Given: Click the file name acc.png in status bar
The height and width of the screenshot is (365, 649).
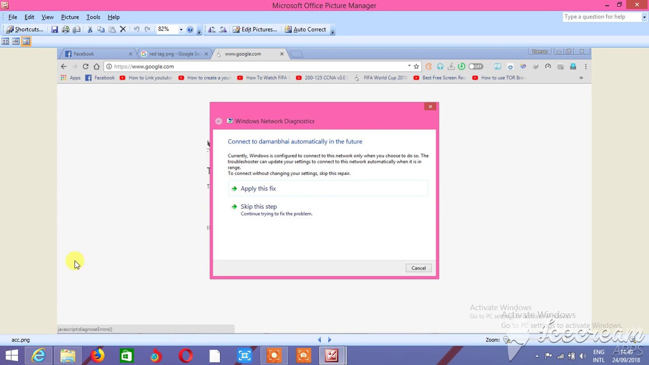Looking at the screenshot, I should 21,340.
